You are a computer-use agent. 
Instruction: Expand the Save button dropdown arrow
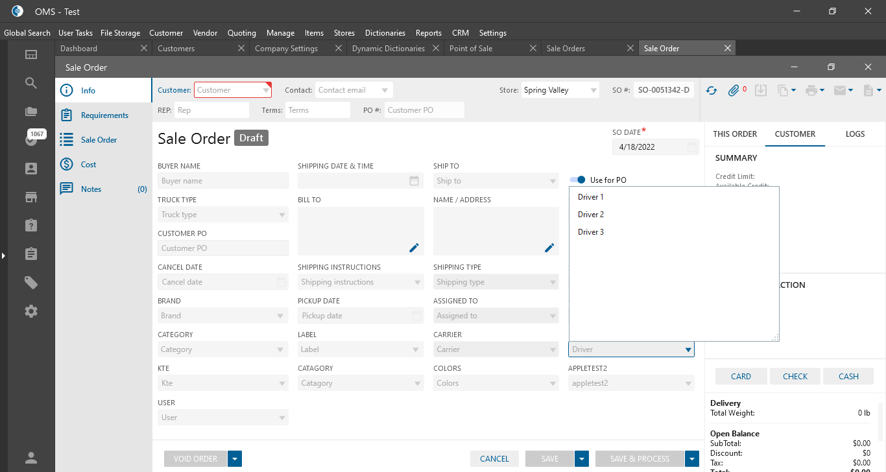click(582, 459)
